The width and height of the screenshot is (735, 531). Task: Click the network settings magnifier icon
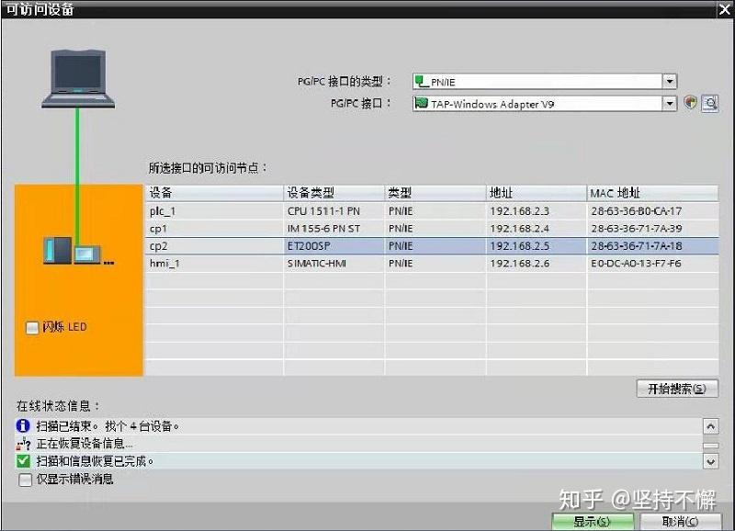pos(710,103)
